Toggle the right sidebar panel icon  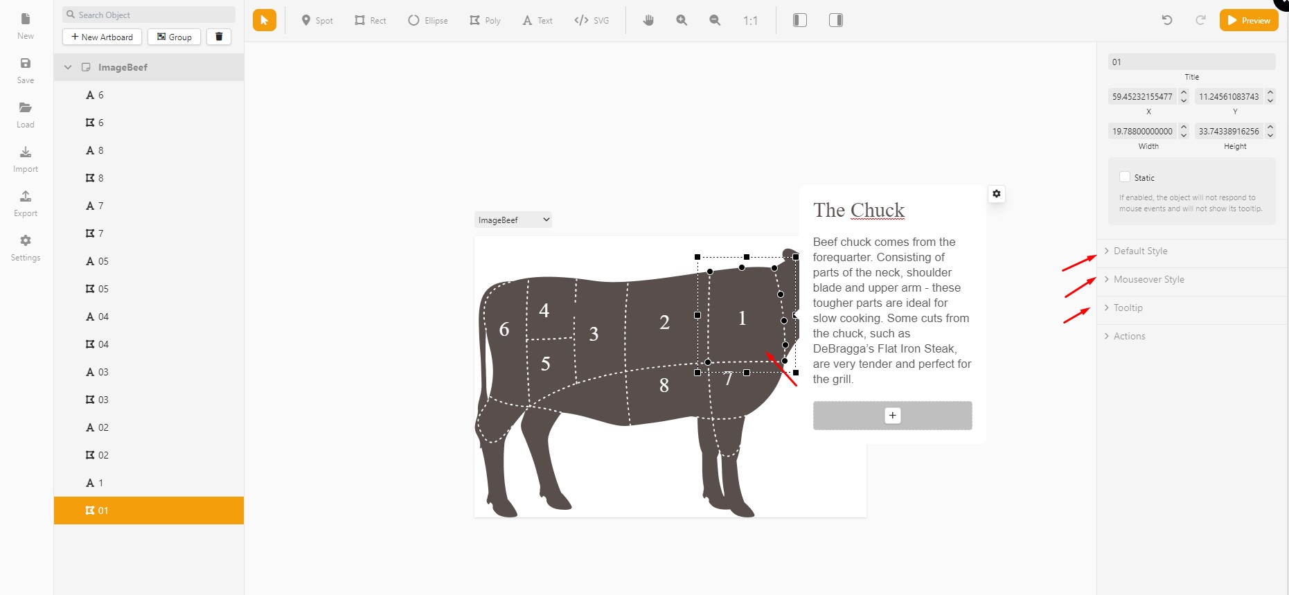836,21
